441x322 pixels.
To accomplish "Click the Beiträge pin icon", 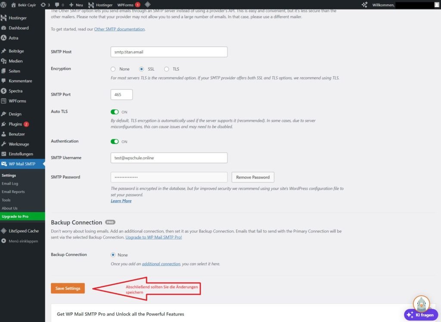I will (x=3, y=51).
